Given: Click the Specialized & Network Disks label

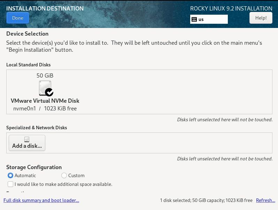Looking at the screenshot, I should pyautogui.click(x=37, y=128).
